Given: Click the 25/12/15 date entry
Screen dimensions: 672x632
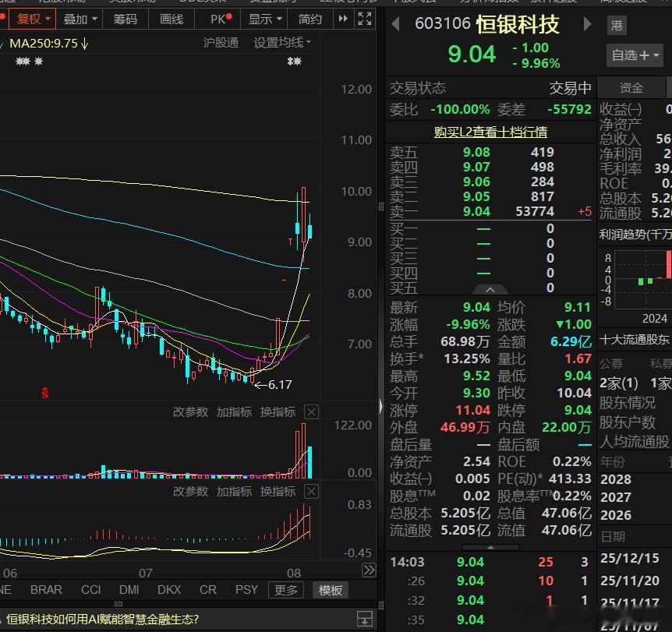Looking at the screenshot, I should click(630, 558).
